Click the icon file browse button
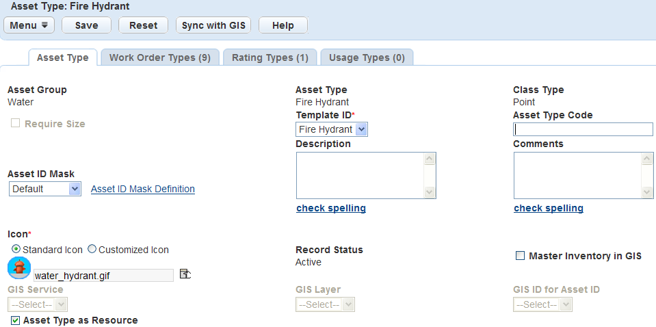The image size is (656, 327). pyautogui.click(x=185, y=274)
